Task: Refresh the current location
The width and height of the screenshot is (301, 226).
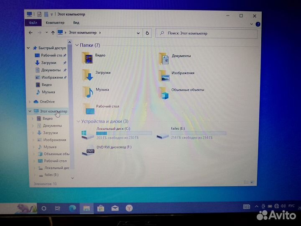Action: click(x=147, y=33)
